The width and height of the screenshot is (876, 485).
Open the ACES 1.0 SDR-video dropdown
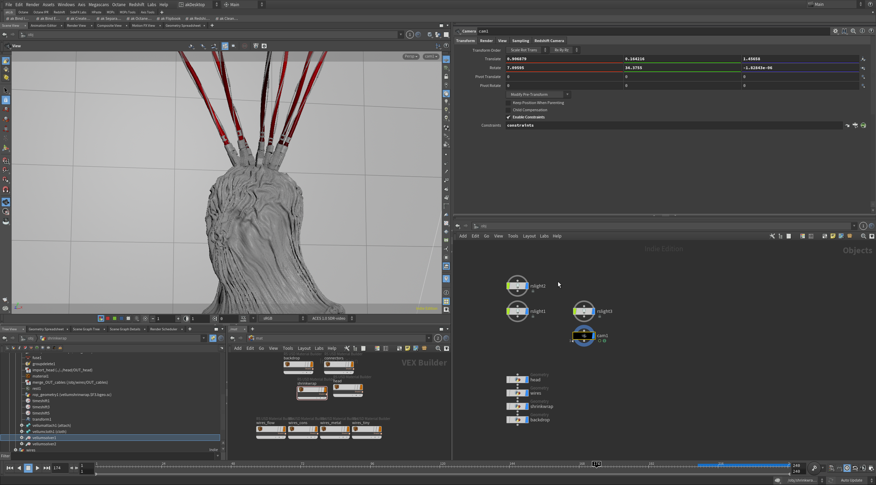coord(331,319)
